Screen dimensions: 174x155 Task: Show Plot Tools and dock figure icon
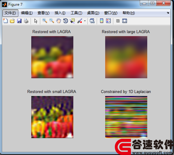(125, 21)
